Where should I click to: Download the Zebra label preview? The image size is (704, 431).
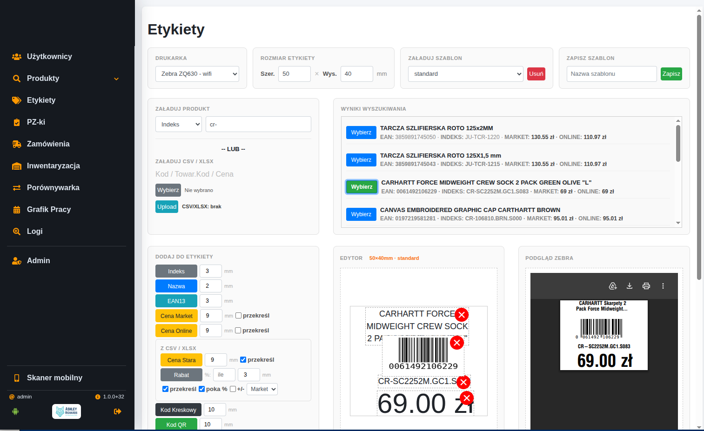click(x=630, y=286)
